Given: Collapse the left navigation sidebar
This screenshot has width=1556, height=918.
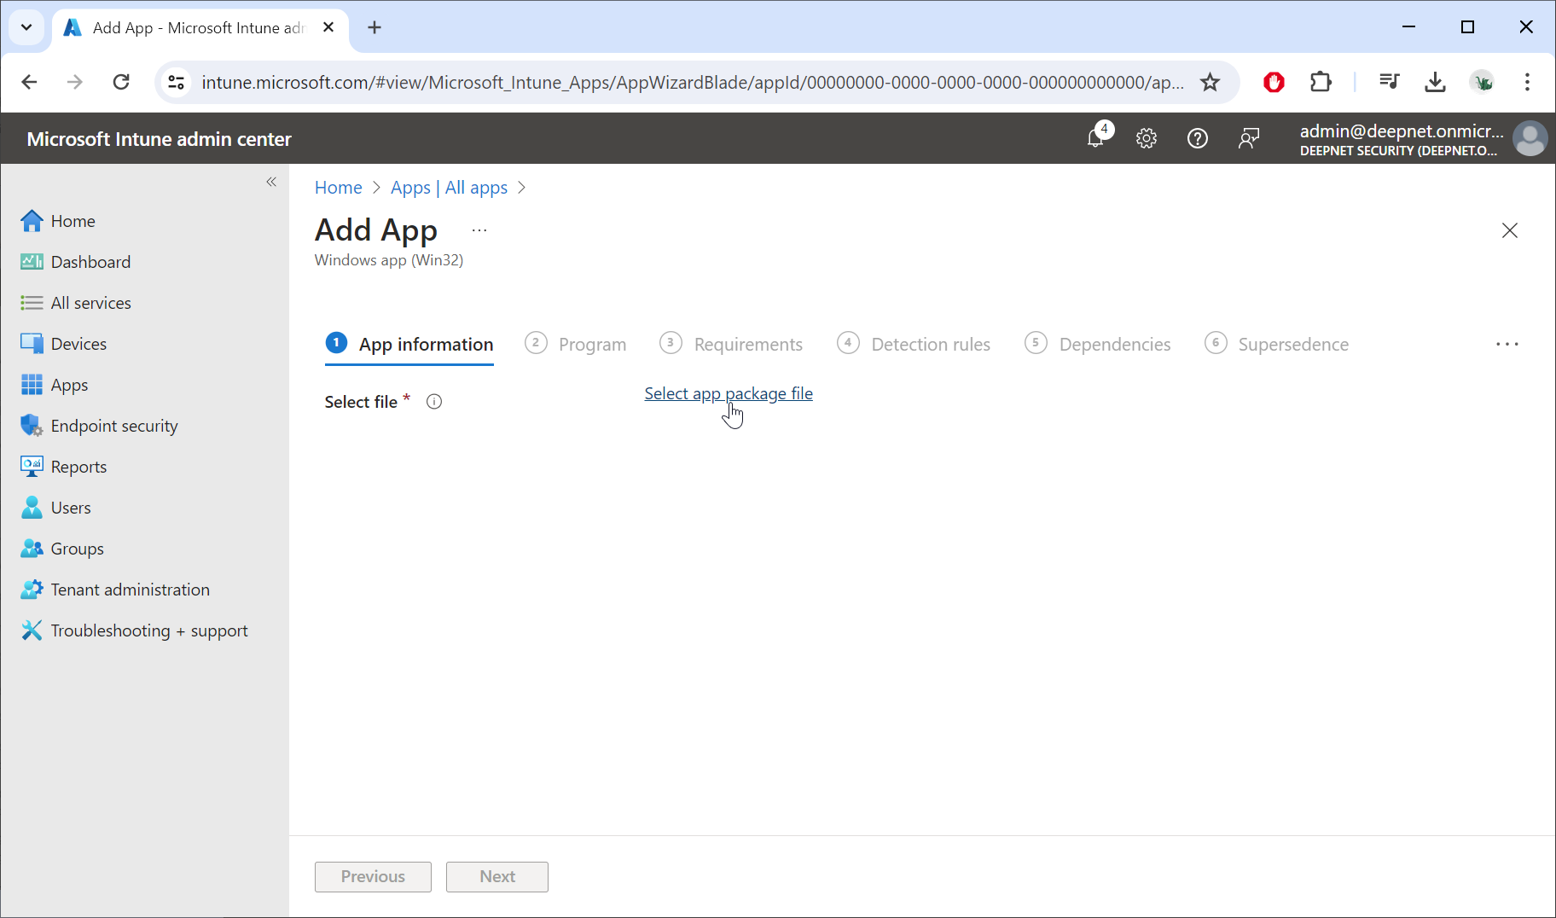Looking at the screenshot, I should point(271,182).
